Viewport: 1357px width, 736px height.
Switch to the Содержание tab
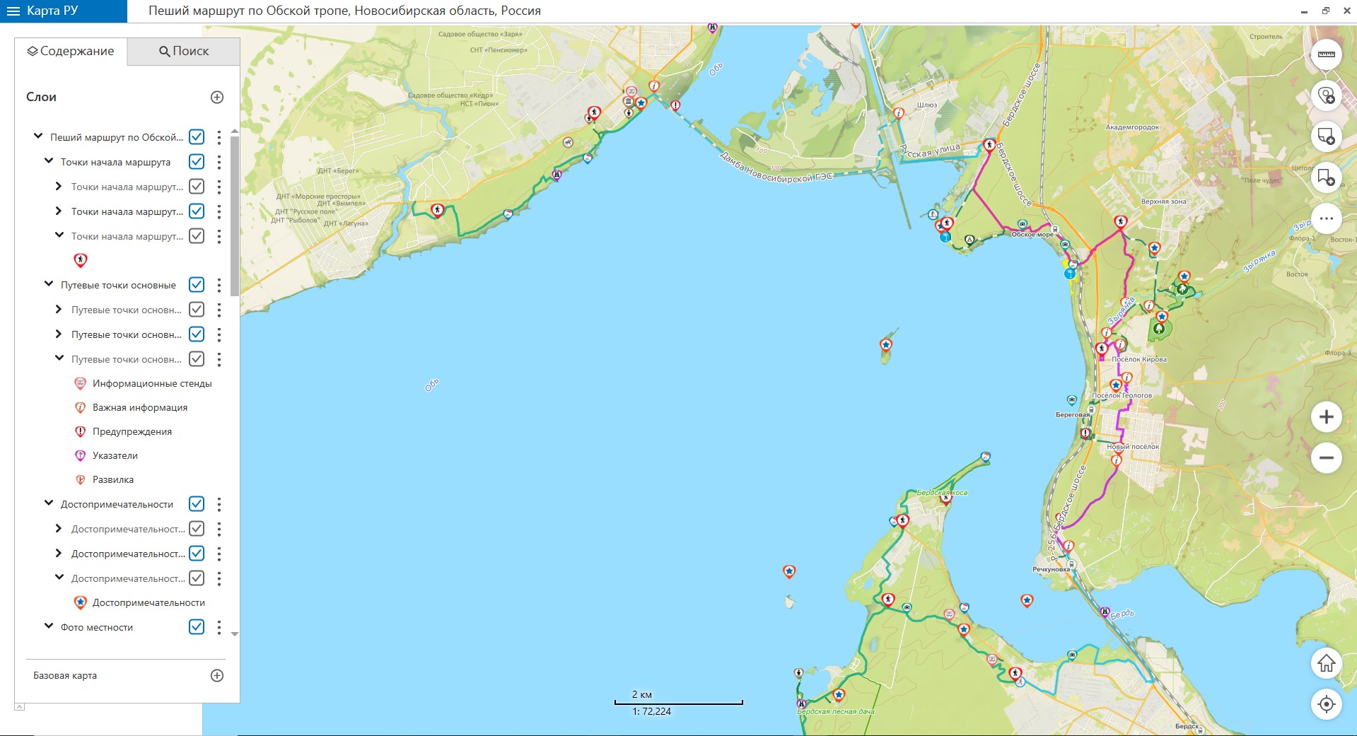71,51
